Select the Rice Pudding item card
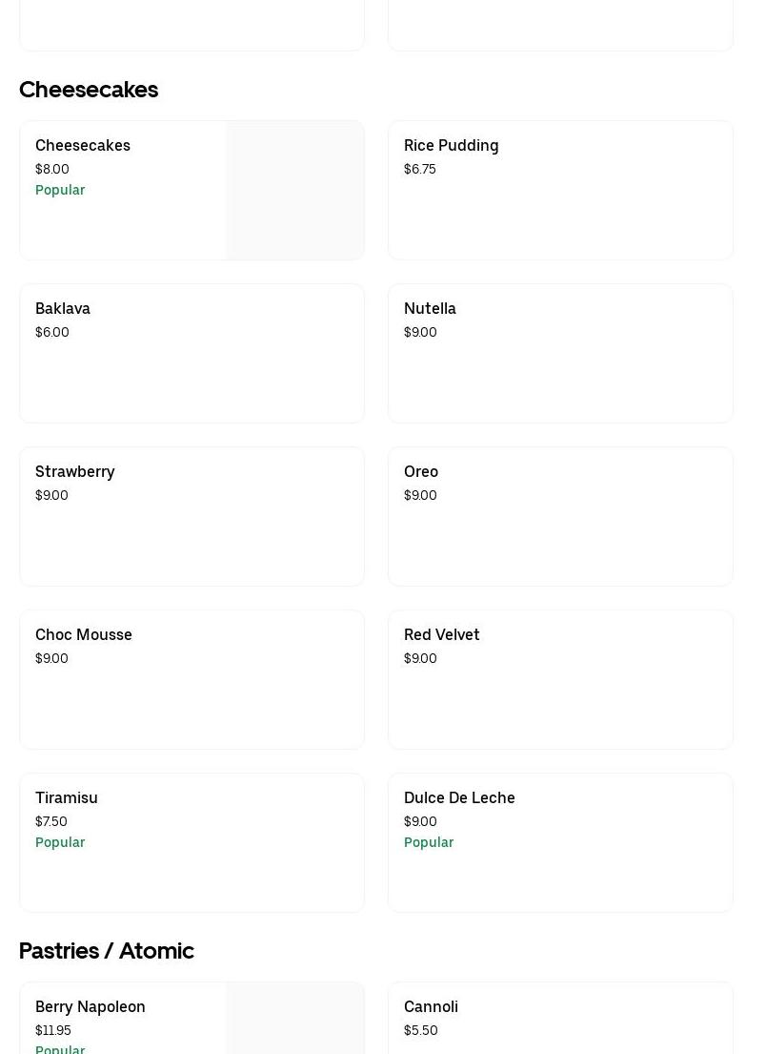Screen dimensions: 766x1054 [560, 190]
